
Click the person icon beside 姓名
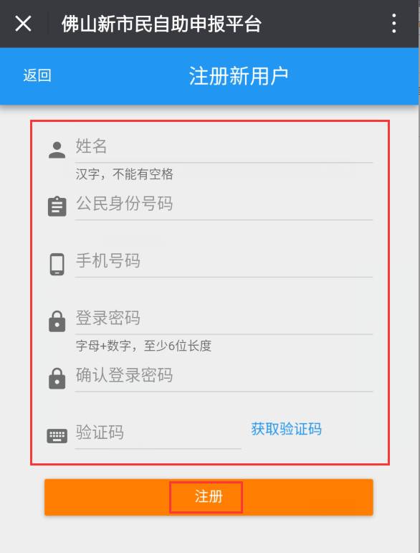coord(57,150)
